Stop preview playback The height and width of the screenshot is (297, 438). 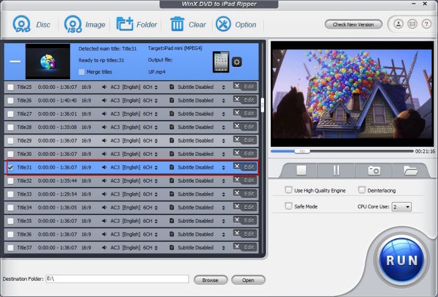[301, 170]
